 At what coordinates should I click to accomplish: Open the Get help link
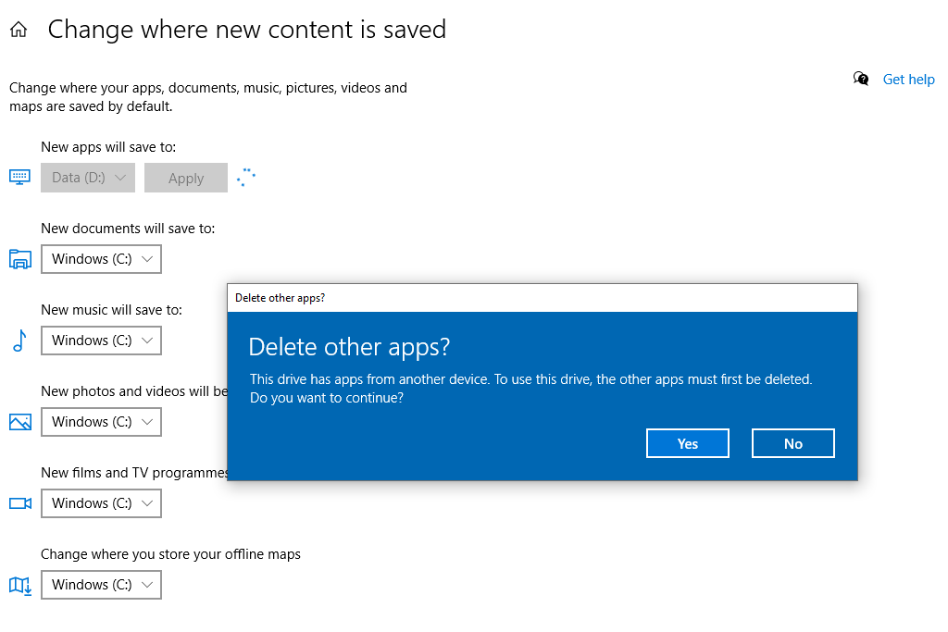click(x=908, y=80)
